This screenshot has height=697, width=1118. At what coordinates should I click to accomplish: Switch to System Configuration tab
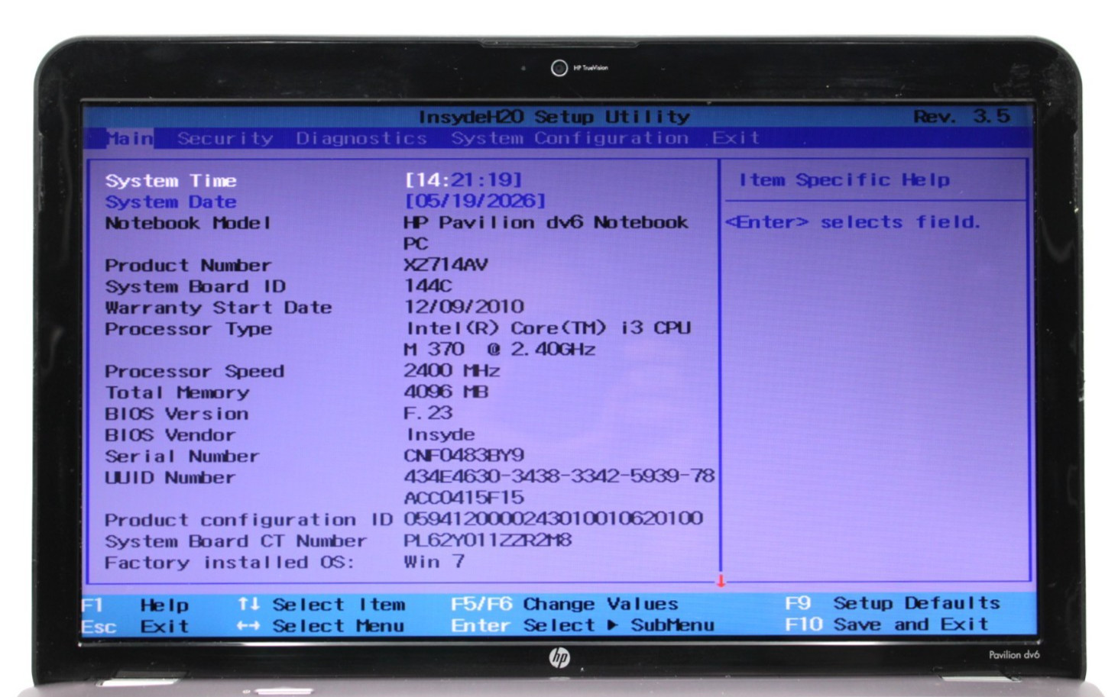point(569,138)
